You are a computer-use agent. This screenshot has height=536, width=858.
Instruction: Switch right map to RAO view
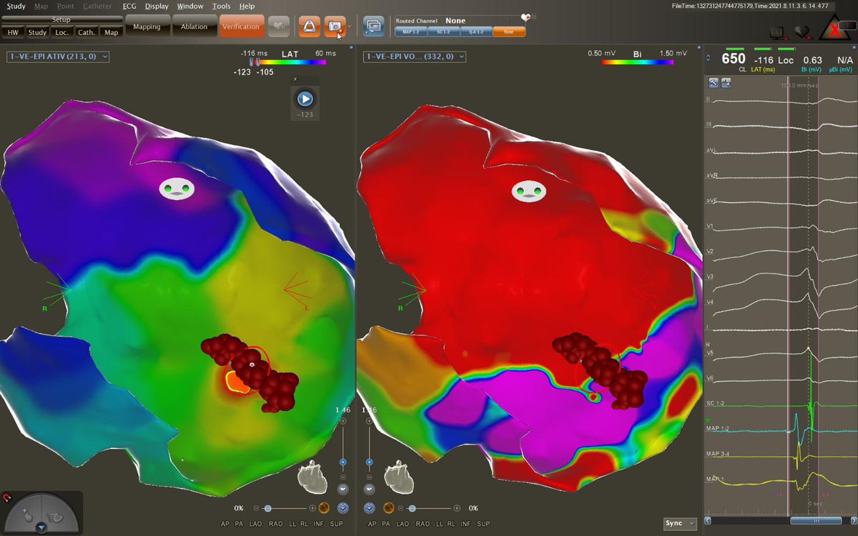coord(422,524)
